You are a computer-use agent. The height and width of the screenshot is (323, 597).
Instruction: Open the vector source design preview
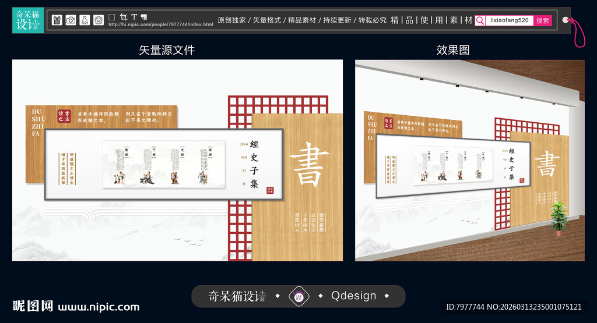177,161
